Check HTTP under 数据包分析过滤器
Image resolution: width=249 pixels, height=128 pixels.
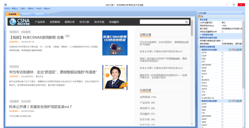pyautogui.click(x=222, y=53)
